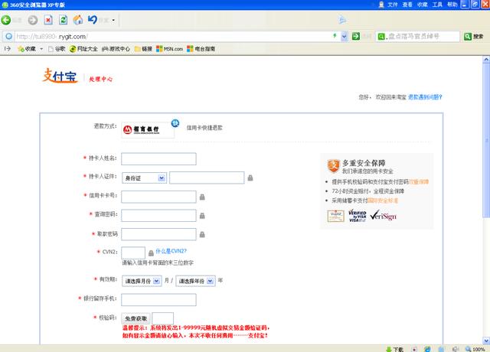Click the site icon left of the URL
This screenshot has width=490, height=352.
[x=9, y=36]
